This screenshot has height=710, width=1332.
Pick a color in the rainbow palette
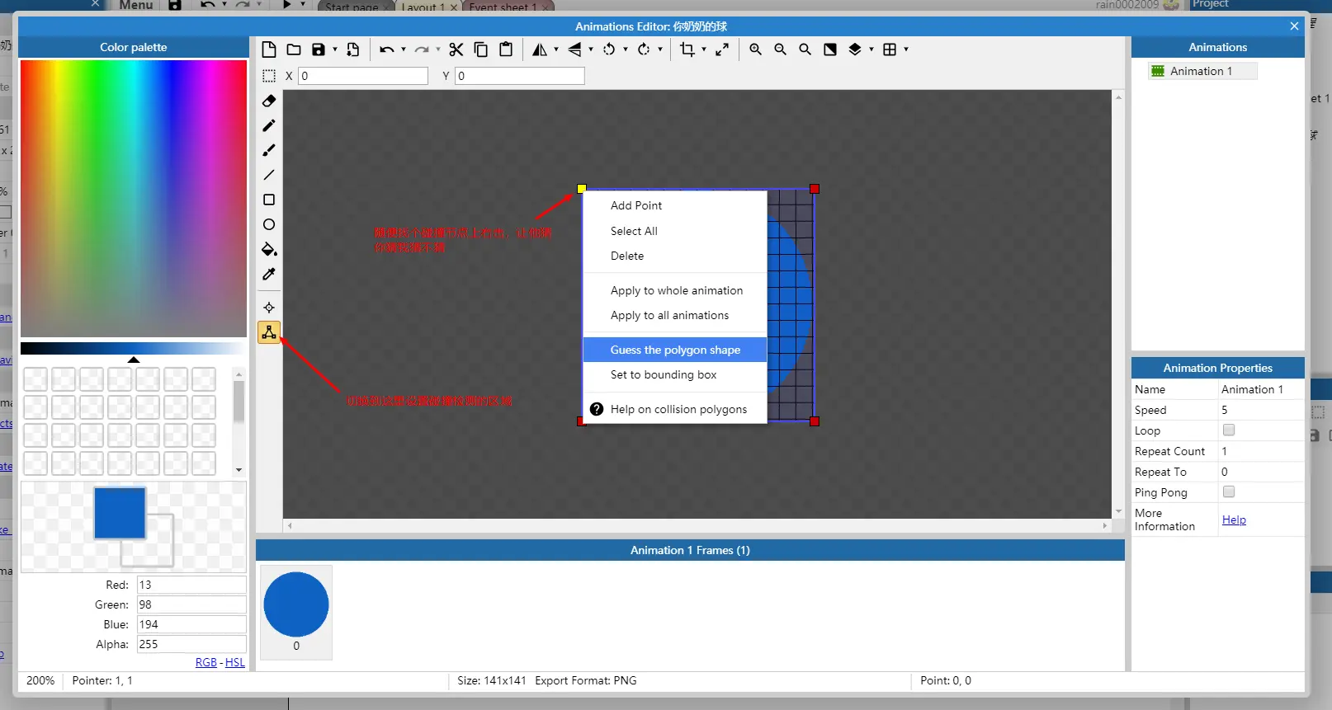click(x=134, y=198)
